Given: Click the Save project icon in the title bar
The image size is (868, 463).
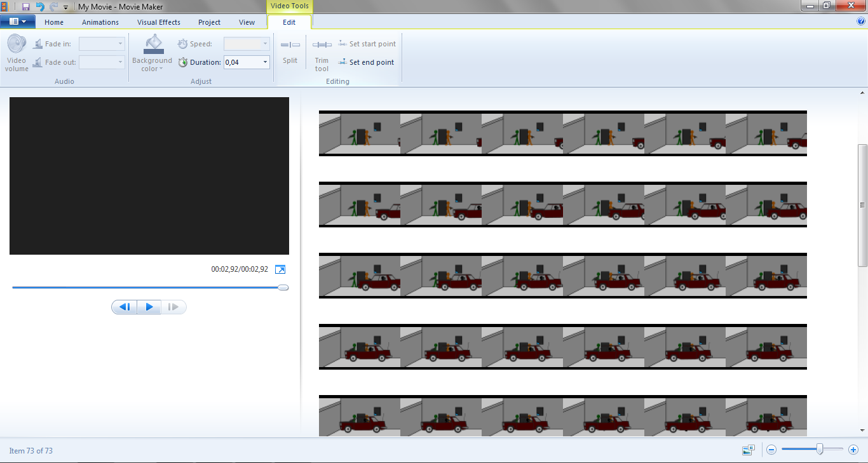Looking at the screenshot, I should (x=26, y=6).
